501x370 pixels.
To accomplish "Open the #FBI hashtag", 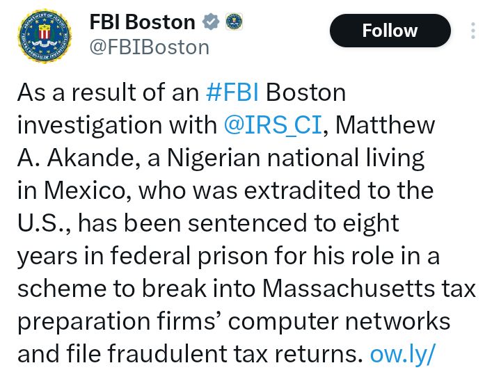I will pyautogui.click(x=233, y=92).
